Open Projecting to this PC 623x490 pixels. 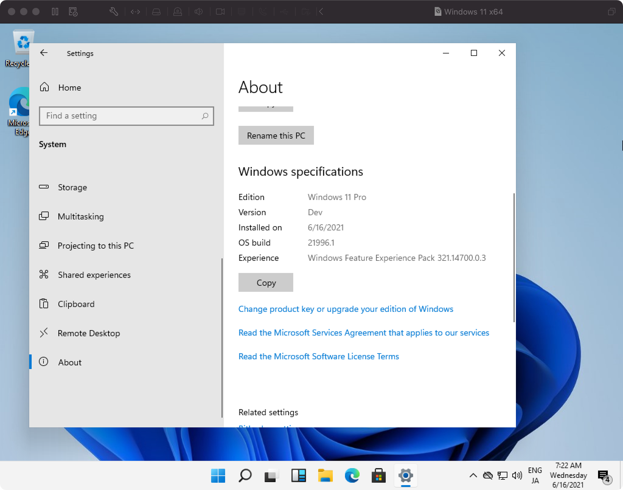(96, 246)
